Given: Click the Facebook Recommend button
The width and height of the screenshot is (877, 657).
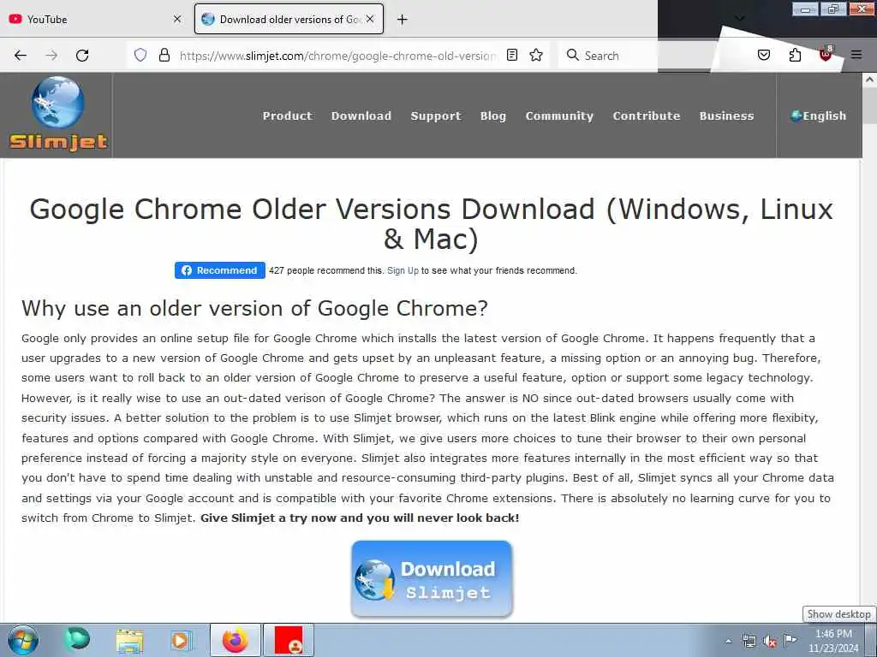Looking at the screenshot, I should coord(220,270).
